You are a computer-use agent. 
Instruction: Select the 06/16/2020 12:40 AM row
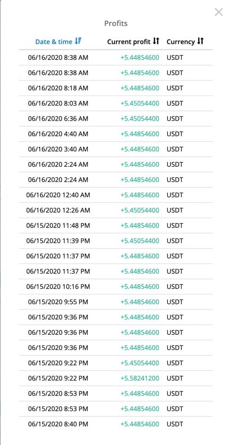click(116, 195)
